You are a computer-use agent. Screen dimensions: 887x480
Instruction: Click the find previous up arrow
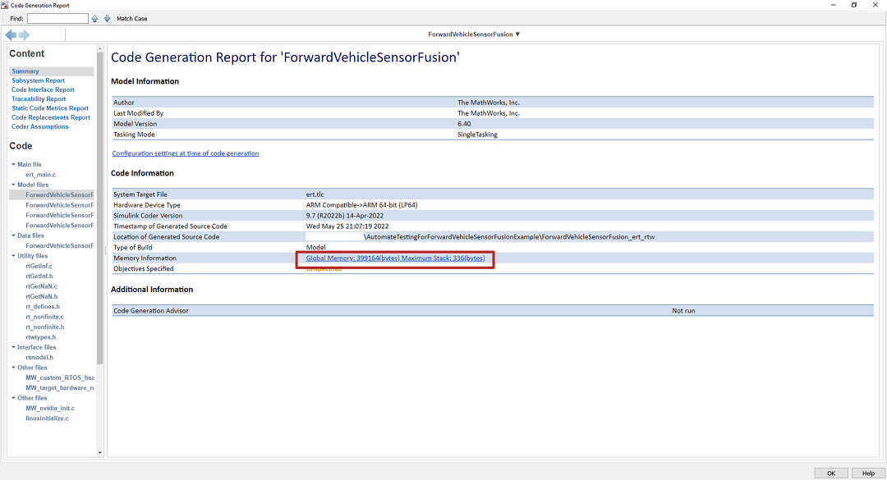click(x=95, y=18)
